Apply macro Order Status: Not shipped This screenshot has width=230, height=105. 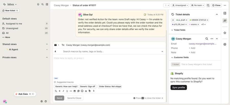pyautogui.click(x=109, y=86)
